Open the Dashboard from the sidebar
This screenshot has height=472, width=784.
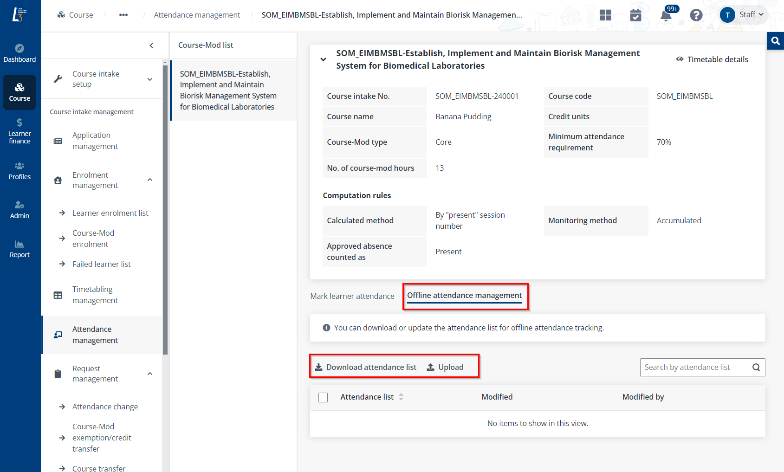click(x=19, y=52)
